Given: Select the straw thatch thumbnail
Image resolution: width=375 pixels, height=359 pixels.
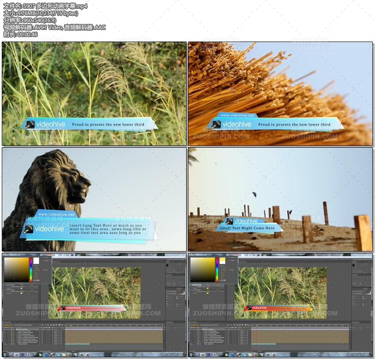Looking at the screenshot, I should [x=280, y=94].
